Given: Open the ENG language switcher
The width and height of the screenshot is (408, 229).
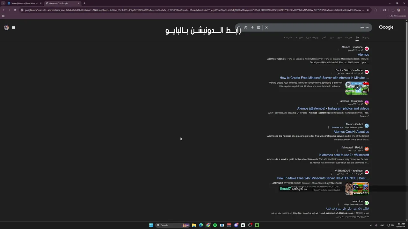Looking at the screenshot, I should tap(382, 225).
